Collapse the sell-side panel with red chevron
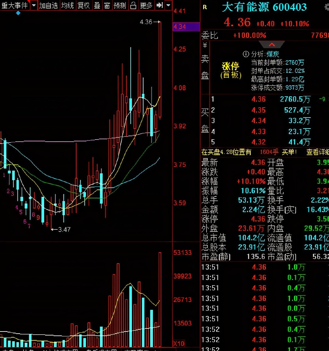This screenshot has height=351, width=329. pyautogui.click(x=272, y=45)
